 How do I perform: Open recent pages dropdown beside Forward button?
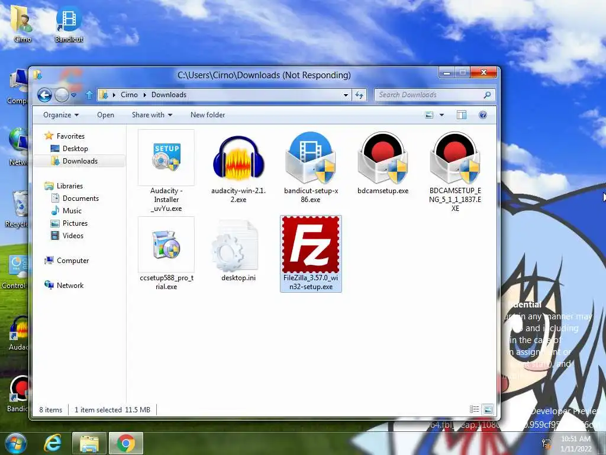[73, 95]
